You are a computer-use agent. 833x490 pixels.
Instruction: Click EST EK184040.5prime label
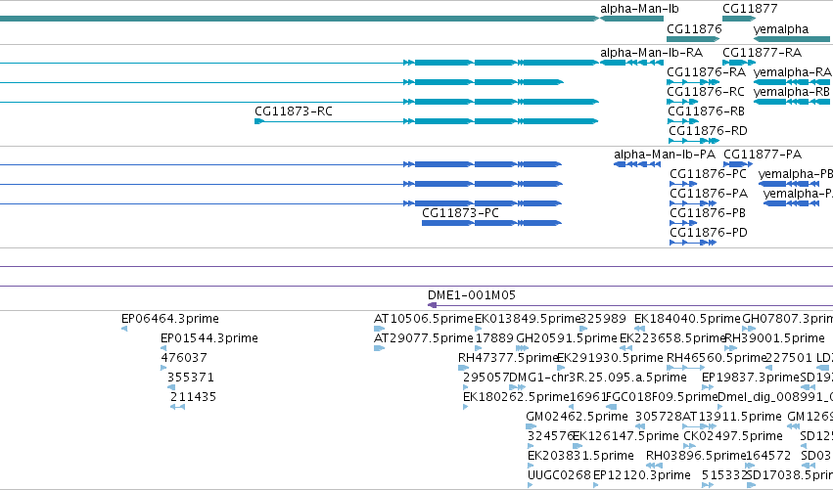point(687,319)
